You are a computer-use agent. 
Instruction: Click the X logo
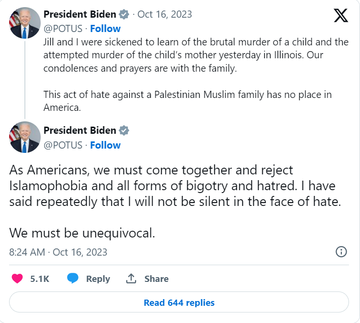(341, 16)
